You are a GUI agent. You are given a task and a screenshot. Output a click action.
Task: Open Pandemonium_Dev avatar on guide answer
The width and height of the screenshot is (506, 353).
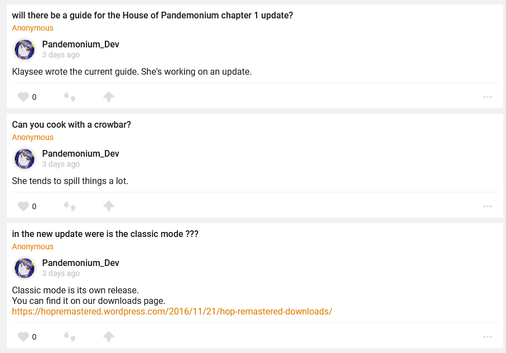25,50
